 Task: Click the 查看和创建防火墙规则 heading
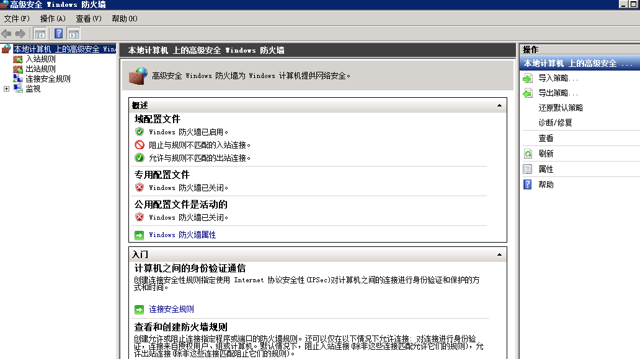pyautogui.click(x=181, y=327)
